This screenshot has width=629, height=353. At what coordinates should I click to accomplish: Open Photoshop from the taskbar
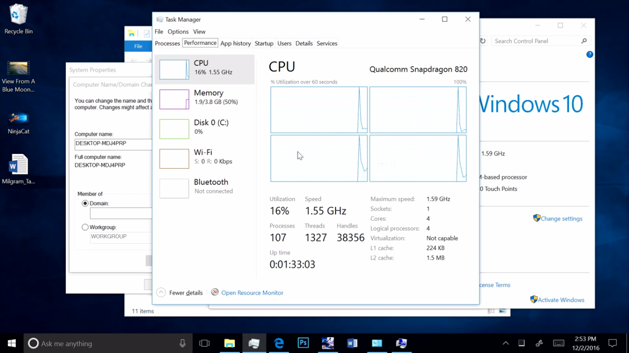(x=303, y=343)
